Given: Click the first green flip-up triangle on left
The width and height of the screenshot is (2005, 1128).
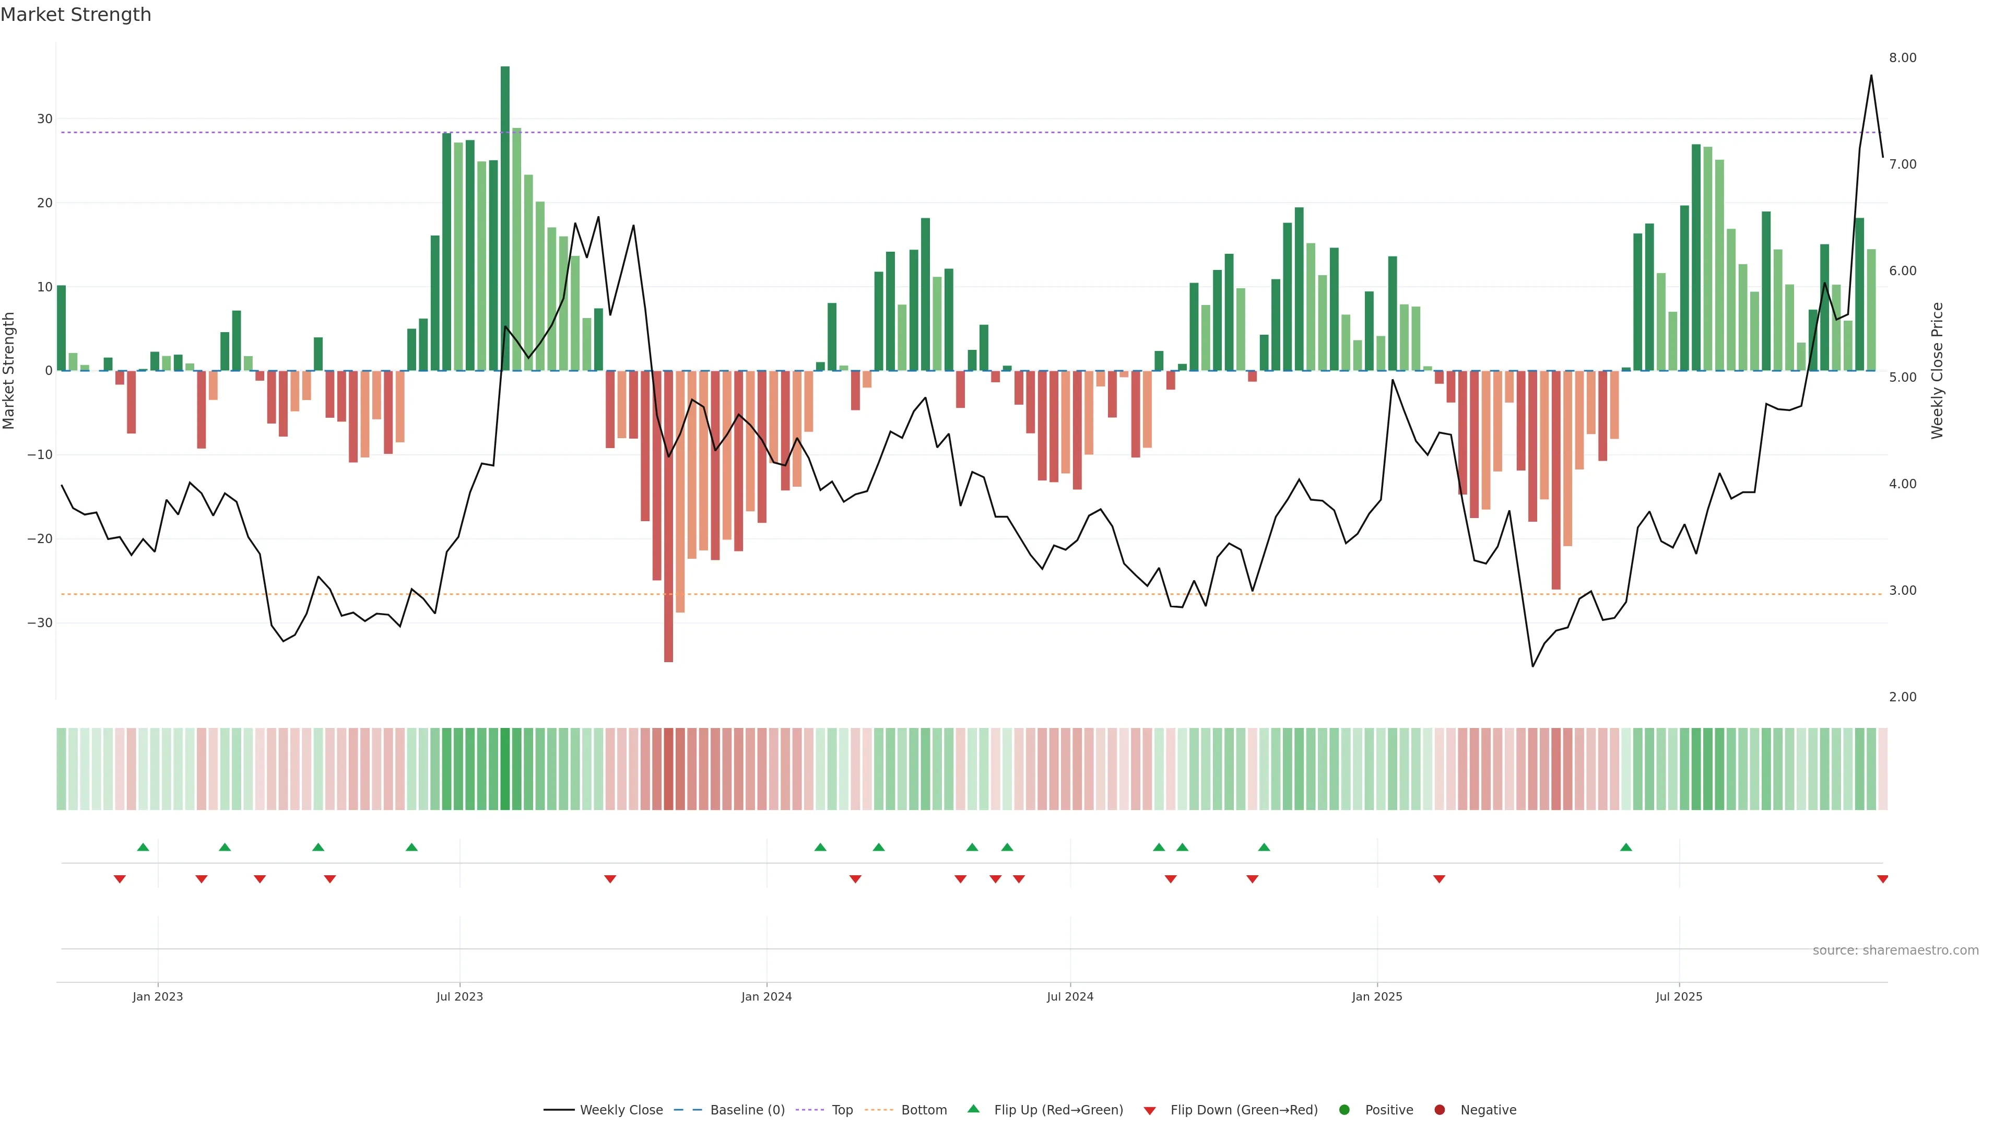Looking at the screenshot, I should (143, 847).
